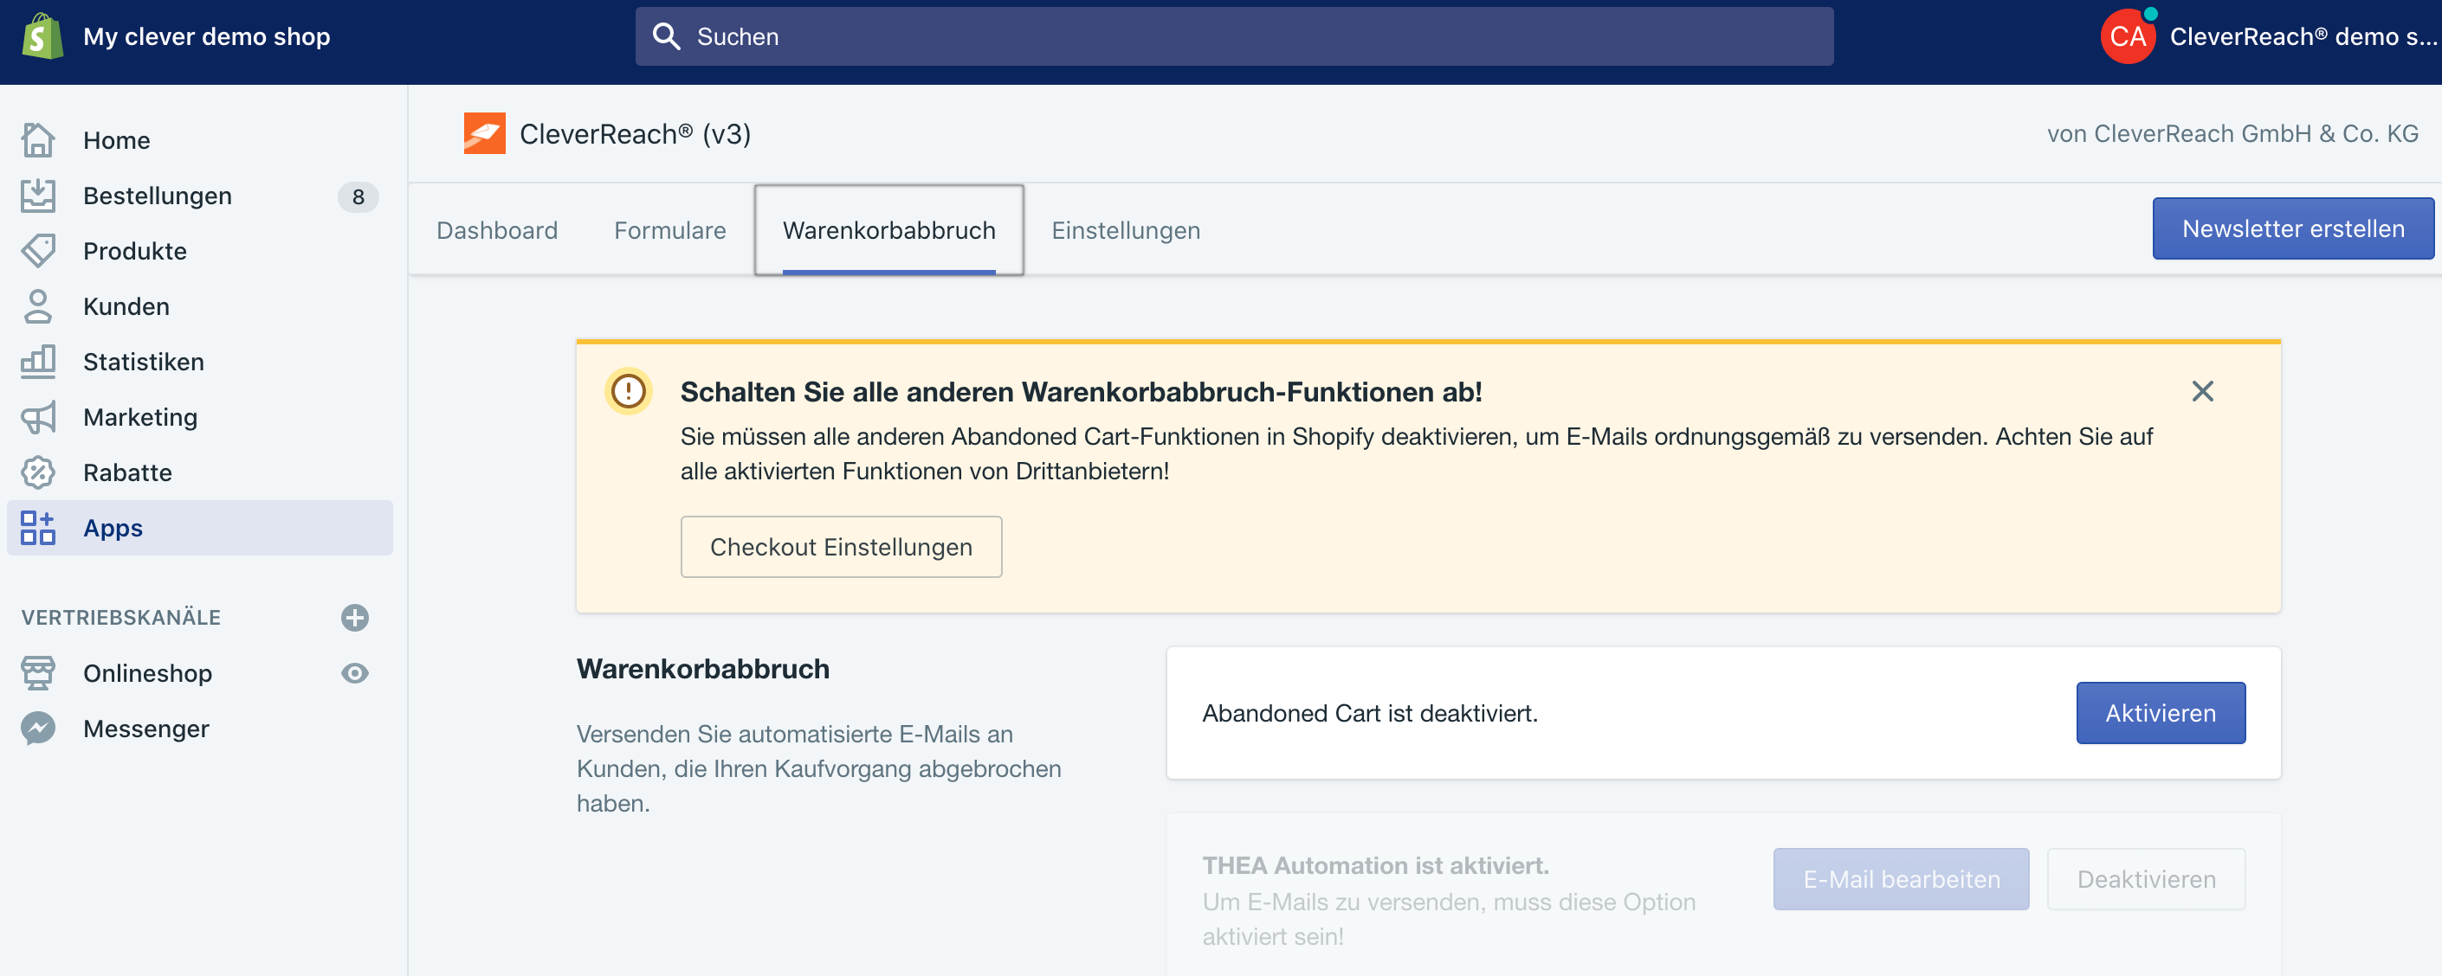Open the Einstellungen tab
Screen dimensions: 2442x976
pos(1125,230)
